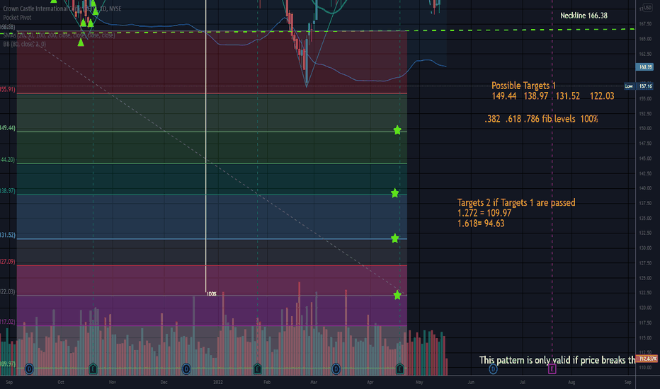Open the earnings marker just before Feb

click(x=258, y=369)
